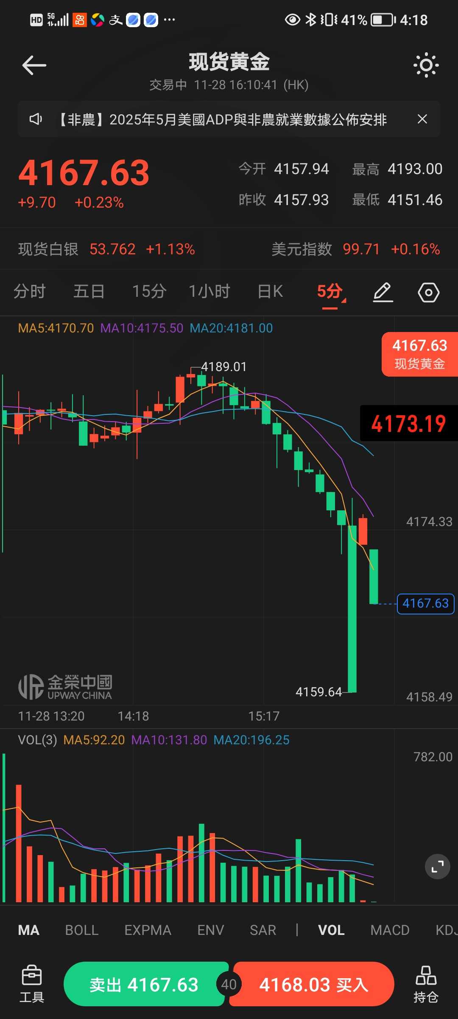The width and height of the screenshot is (458, 1019).
Task: Switch sub-chart to MACD indicator
Action: coord(390,930)
